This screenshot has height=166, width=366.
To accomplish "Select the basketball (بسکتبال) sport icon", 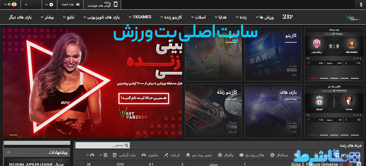I will (272, 155).
